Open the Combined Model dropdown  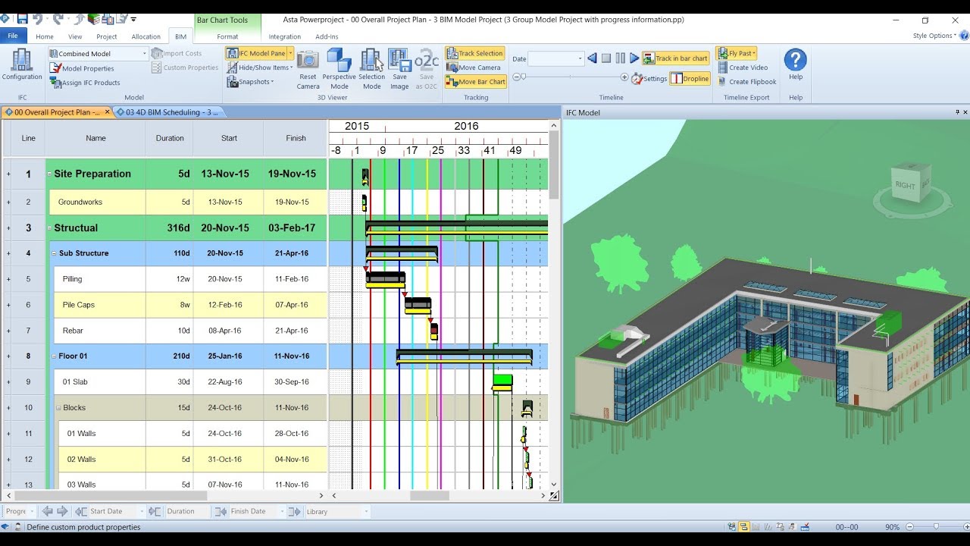(x=144, y=54)
